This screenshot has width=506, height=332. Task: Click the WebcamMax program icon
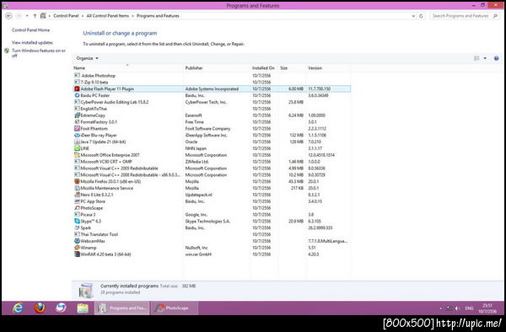(x=77, y=241)
